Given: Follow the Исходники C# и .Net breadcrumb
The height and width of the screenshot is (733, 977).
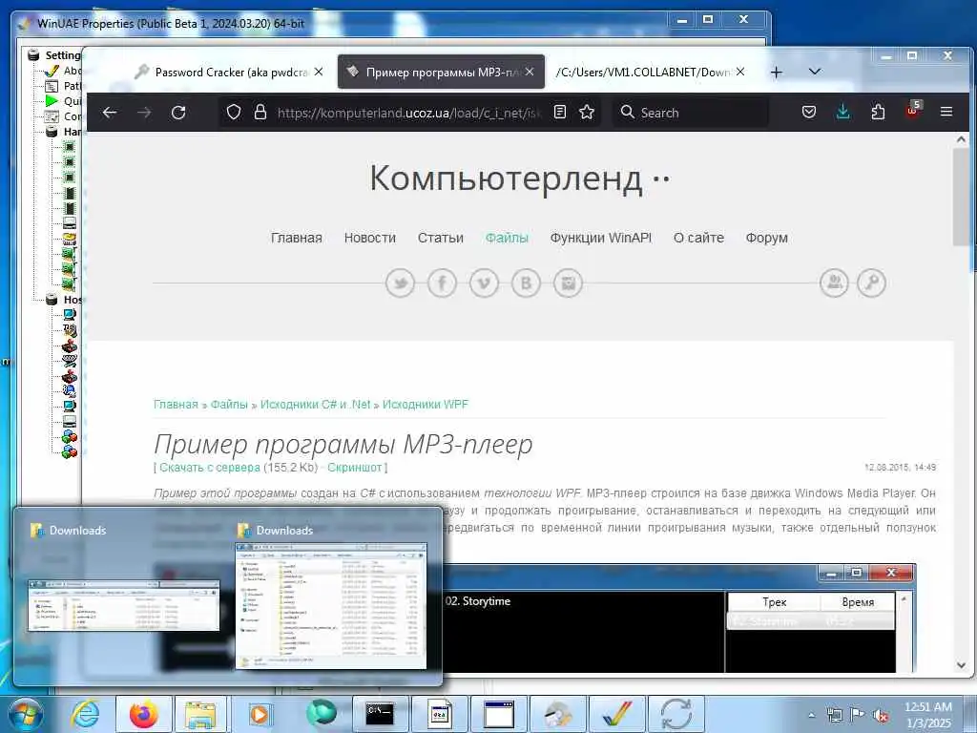Looking at the screenshot, I should (315, 404).
